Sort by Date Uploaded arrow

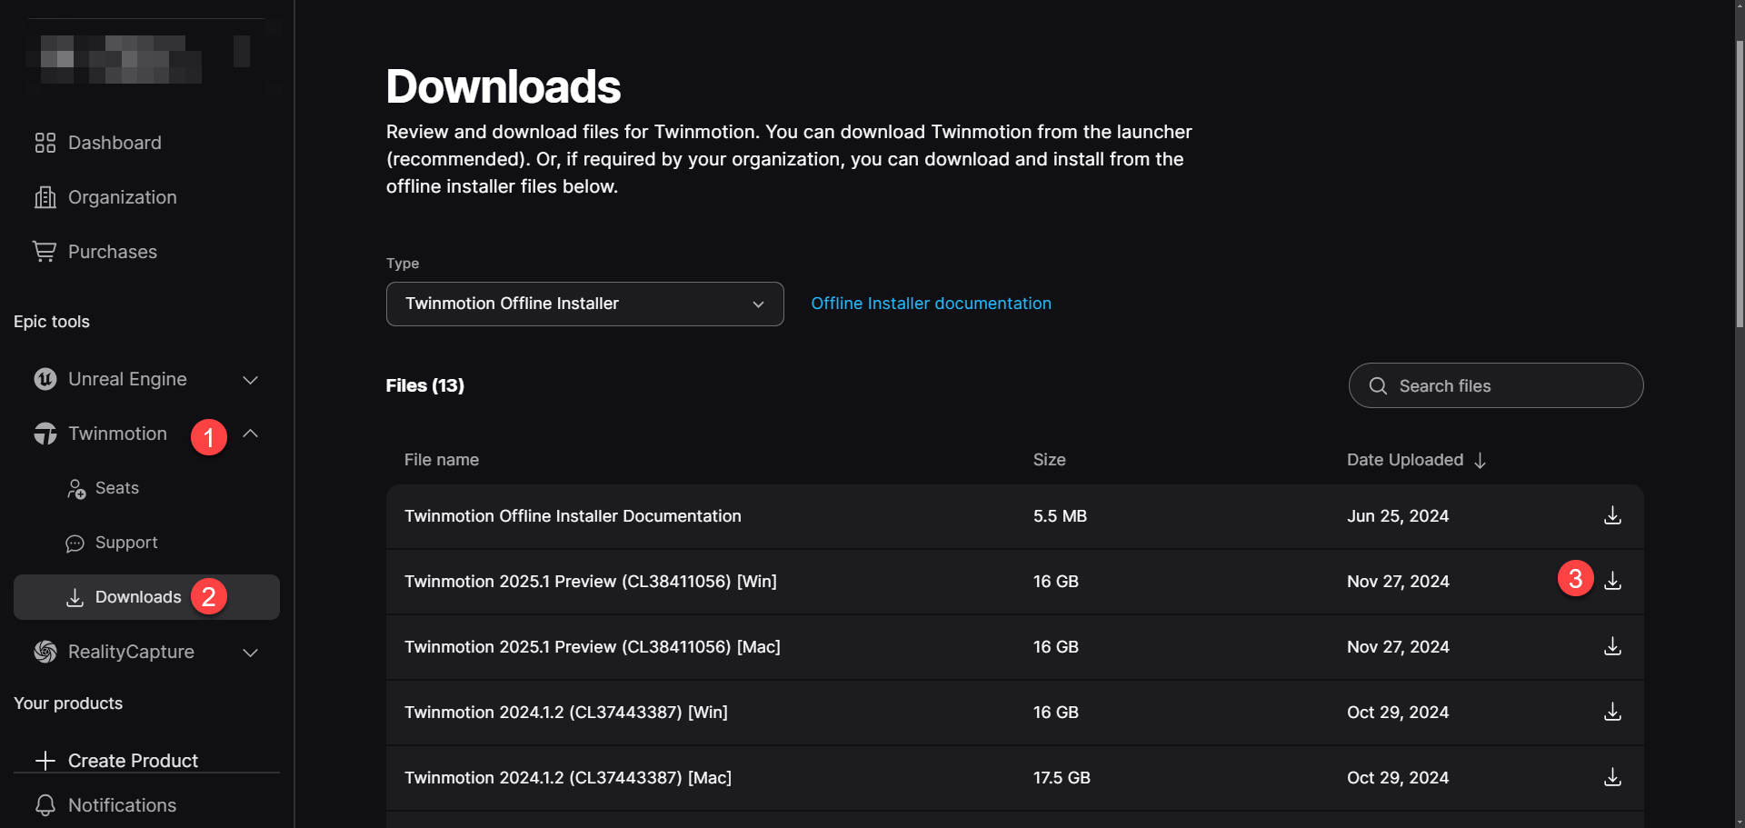pyautogui.click(x=1480, y=461)
